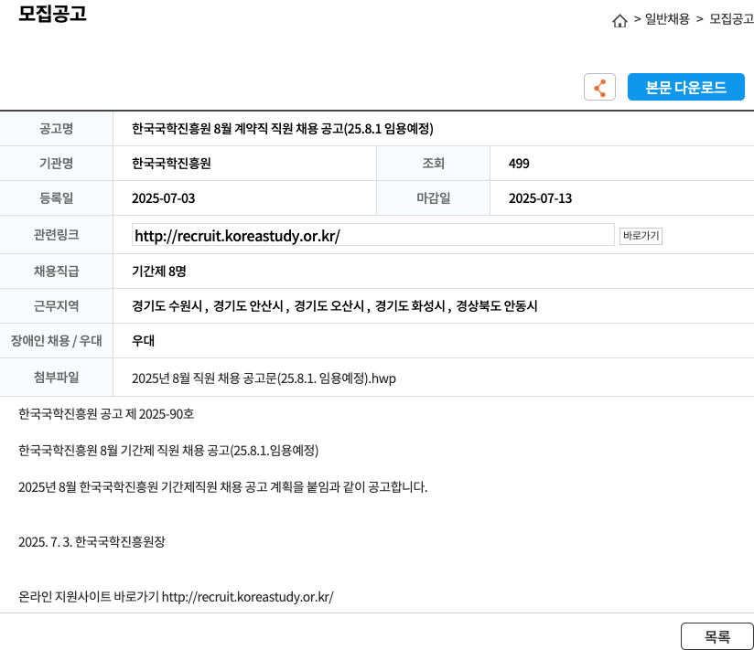Download the post with 본문 다운로드

(685, 87)
